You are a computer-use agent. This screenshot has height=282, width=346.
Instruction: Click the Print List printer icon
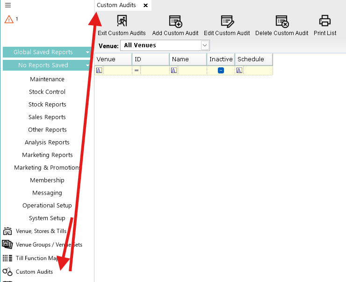click(x=325, y=21)
